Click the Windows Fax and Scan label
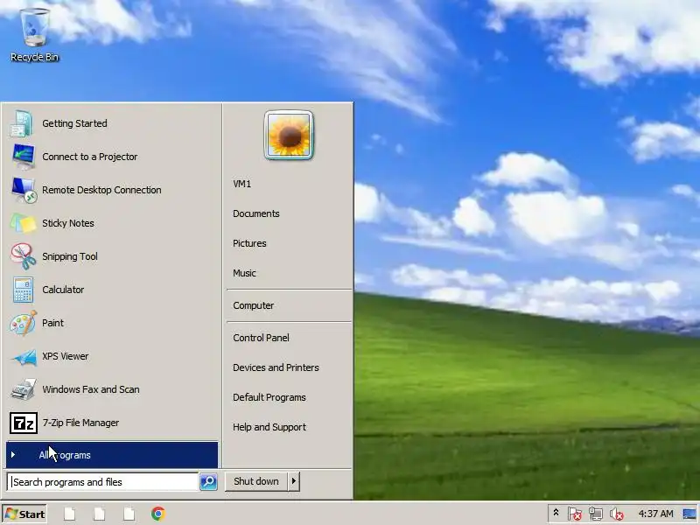 point(91,389)
